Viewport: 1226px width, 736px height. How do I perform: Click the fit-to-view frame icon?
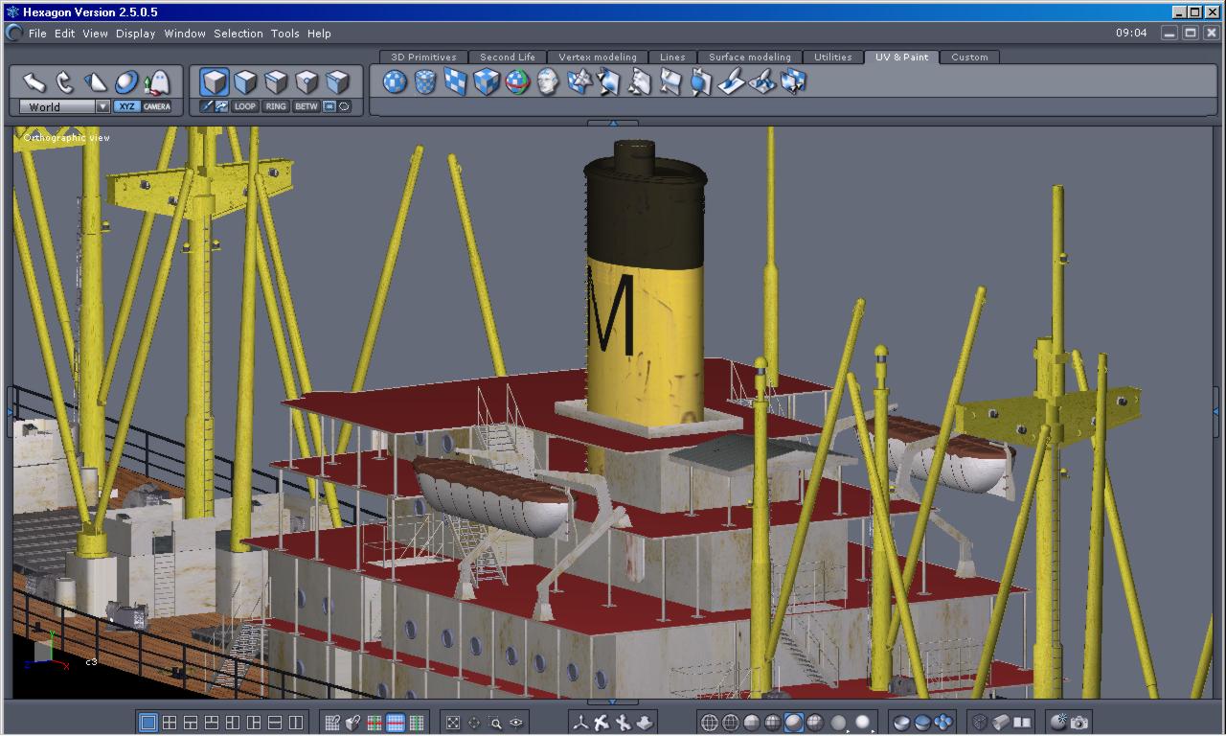pyautogui.click(x=453, y=723)
